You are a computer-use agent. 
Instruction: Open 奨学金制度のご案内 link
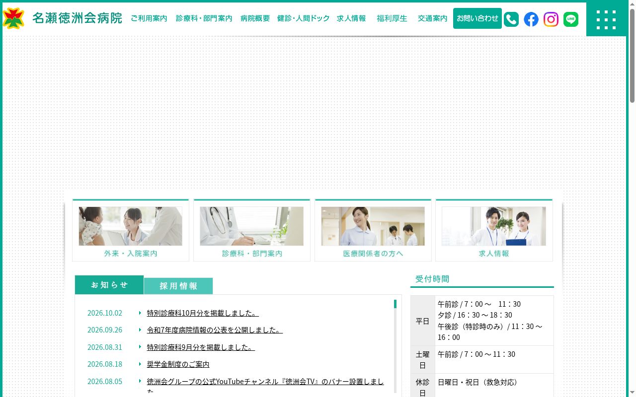point(178,364)
